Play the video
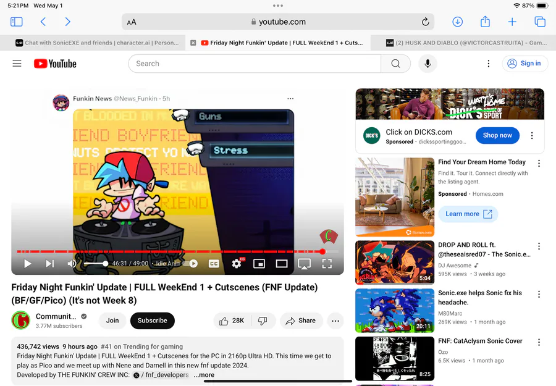The width and height of the screenshot is (556, 386). pos(27,263)
